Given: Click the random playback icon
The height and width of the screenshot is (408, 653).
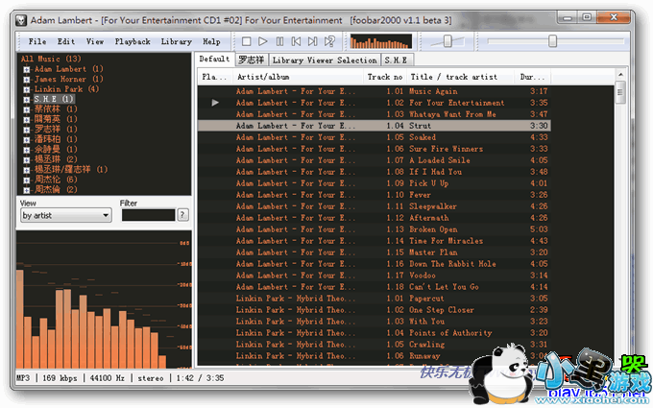Looking at the screenshot, I should tap(329, 41).
